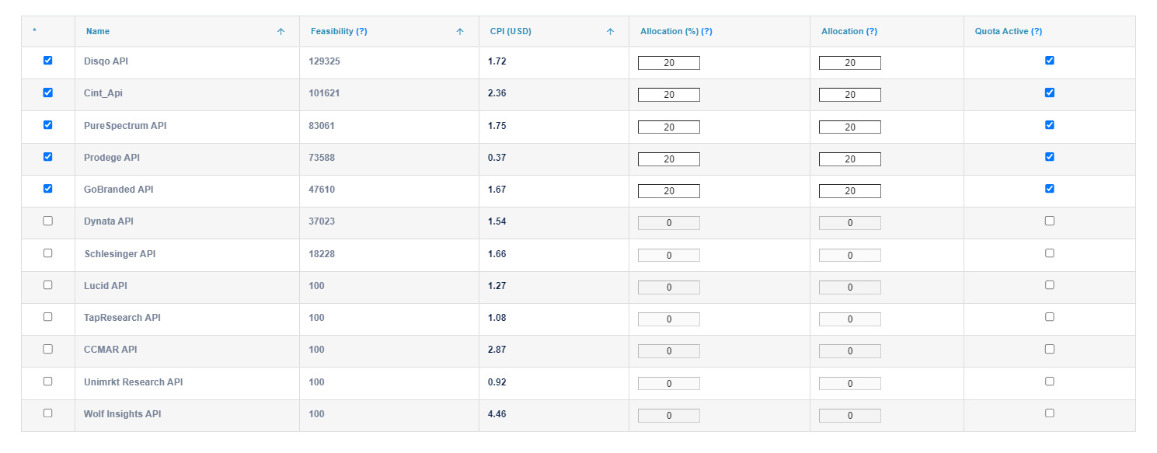
Task: Enable the Lucid API row checkbox
Action: point(48,285)
